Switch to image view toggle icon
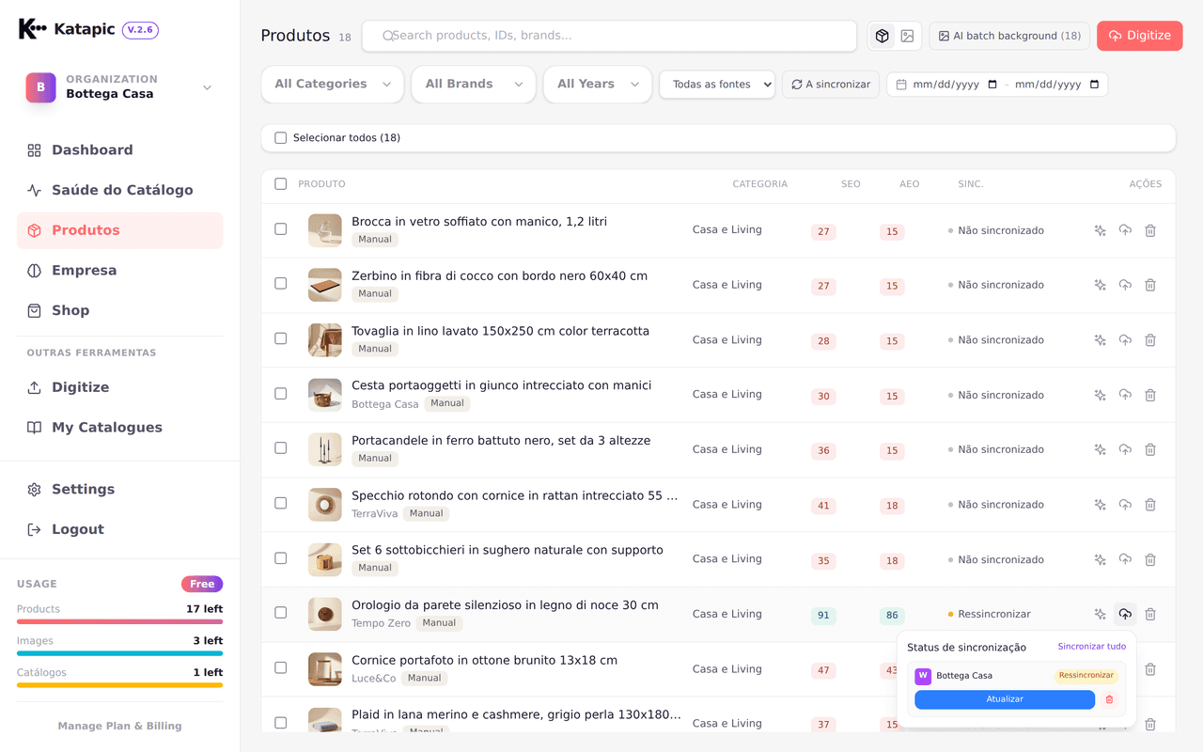1203x752 pixels. pos(907,36)
